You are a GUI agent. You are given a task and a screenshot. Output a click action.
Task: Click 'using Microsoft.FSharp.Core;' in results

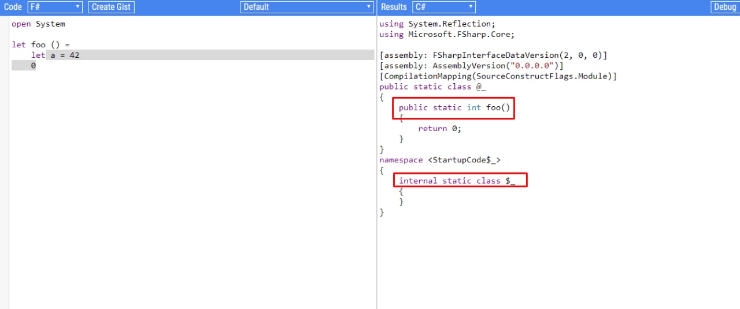(447, 34)
